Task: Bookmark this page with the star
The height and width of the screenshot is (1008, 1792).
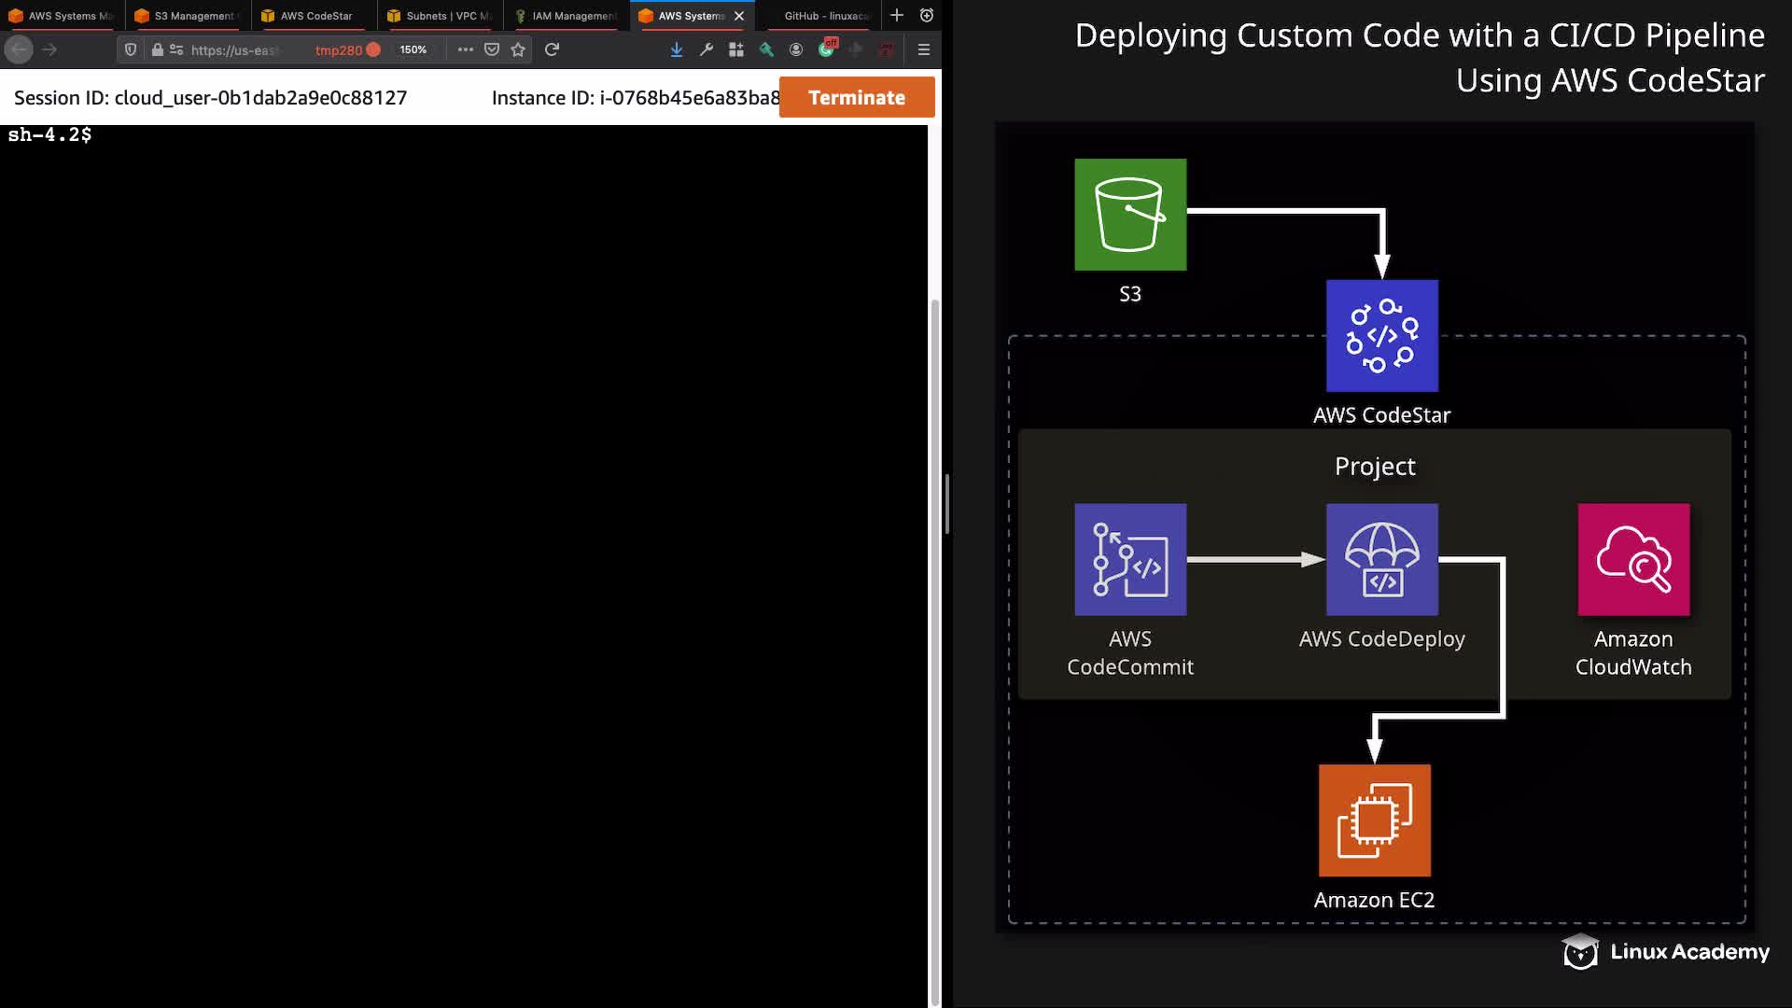Action: 518,49
